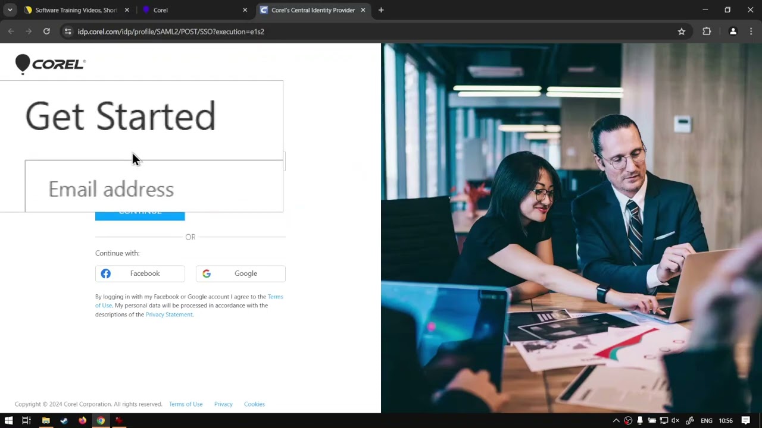
Task: Focus the Email address input field
Action: pyautogui.click(x=154, y=186)
